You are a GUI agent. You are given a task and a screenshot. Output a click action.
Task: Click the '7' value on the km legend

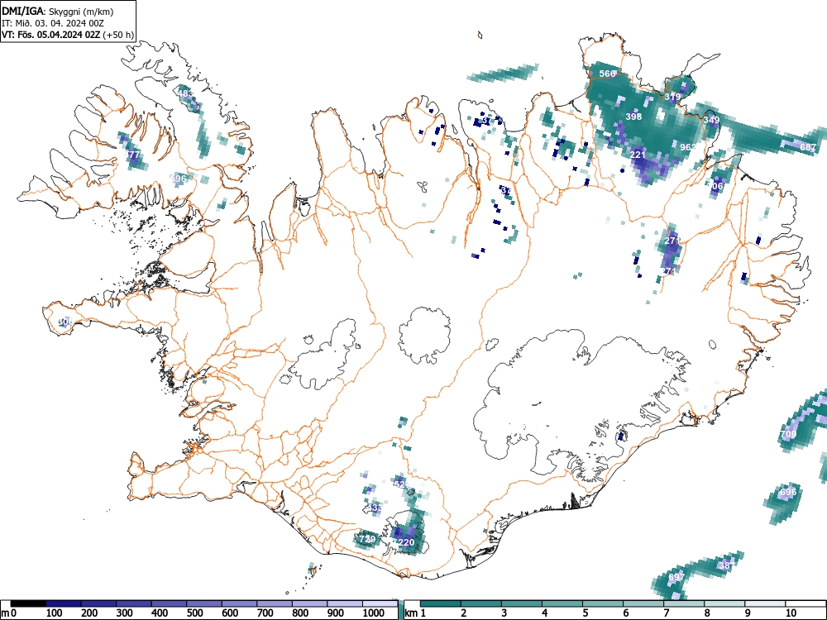click(667, 613)
